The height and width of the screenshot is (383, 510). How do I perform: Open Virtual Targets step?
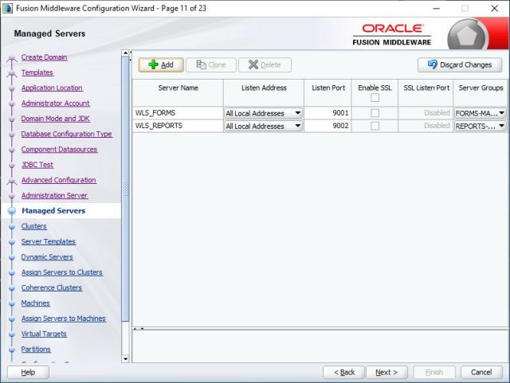tap(44, 334)
